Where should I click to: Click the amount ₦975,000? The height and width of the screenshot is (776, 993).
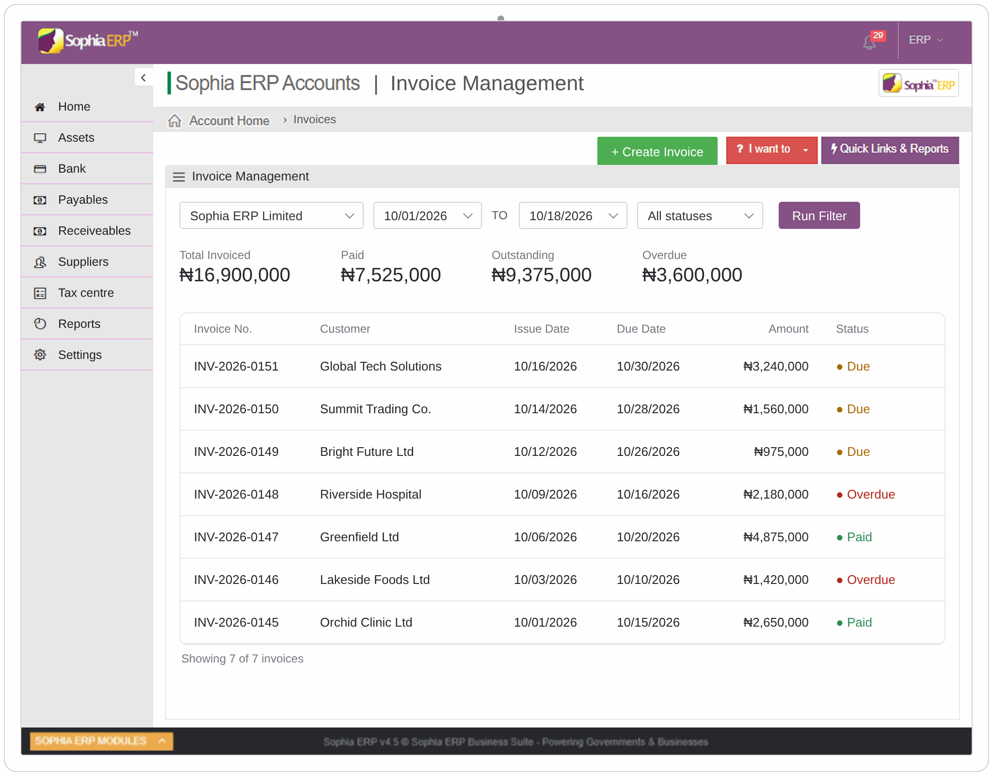[x=781, y=452]
